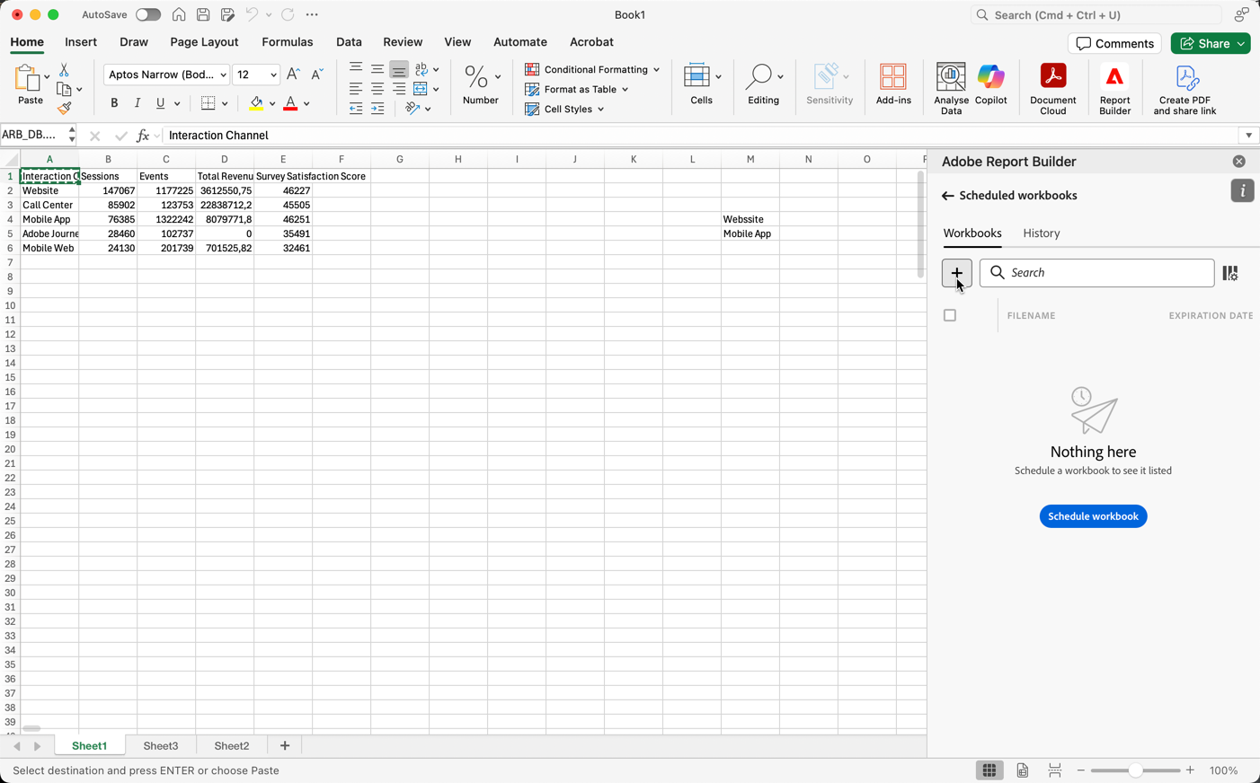Apply the yellow fill color
Screen dimensions: 1260x783
click(257, 103)
